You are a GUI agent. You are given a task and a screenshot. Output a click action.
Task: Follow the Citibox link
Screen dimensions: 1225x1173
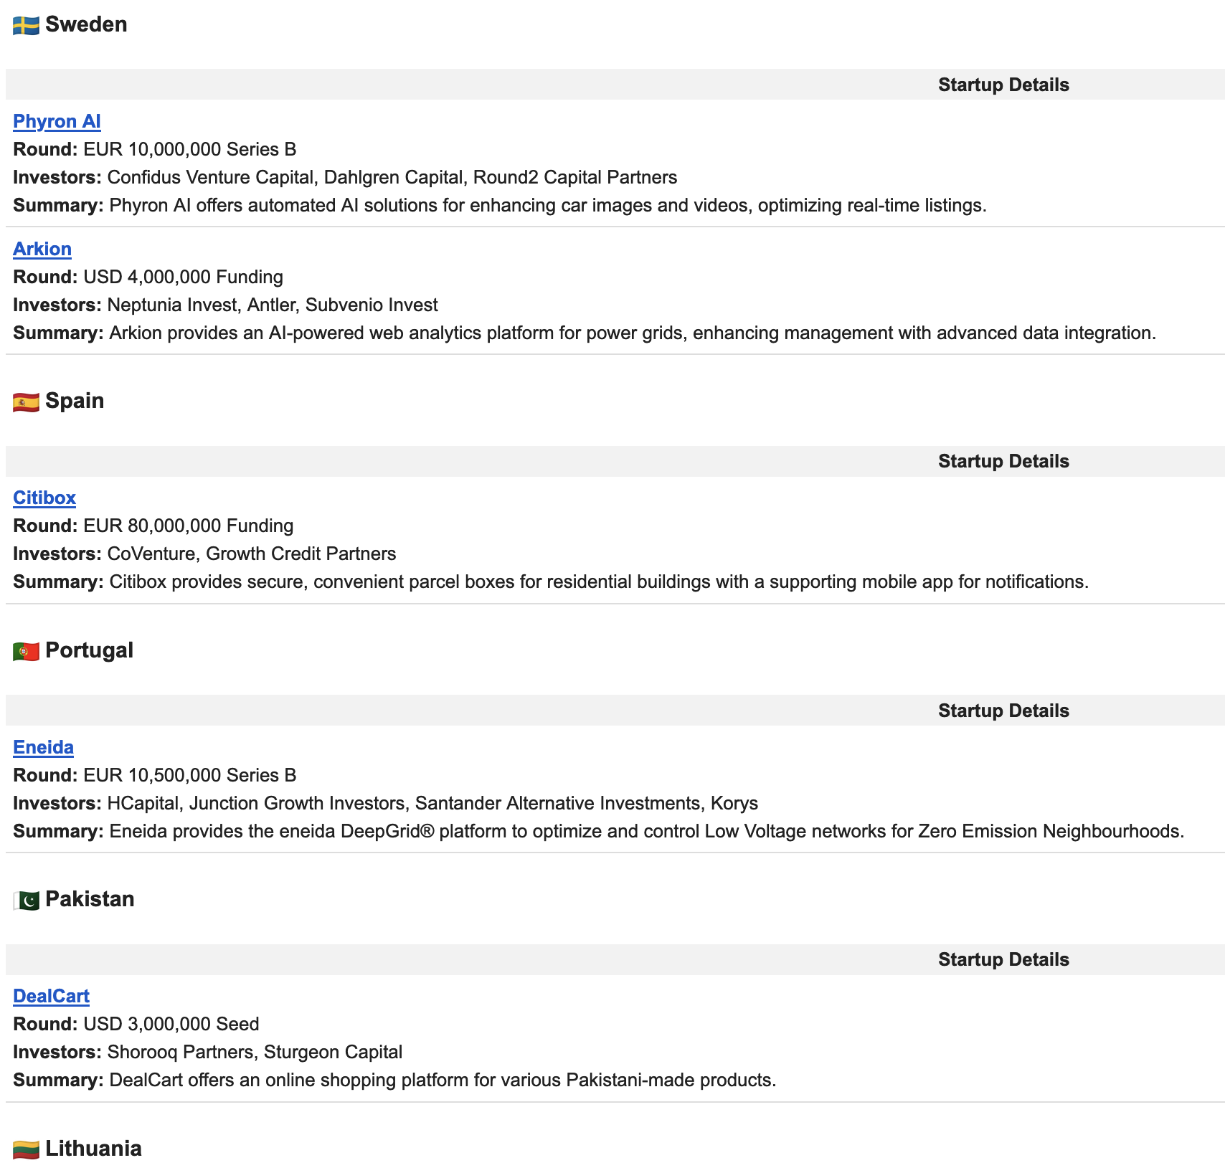pyautogui.click(x=44, y=498)
